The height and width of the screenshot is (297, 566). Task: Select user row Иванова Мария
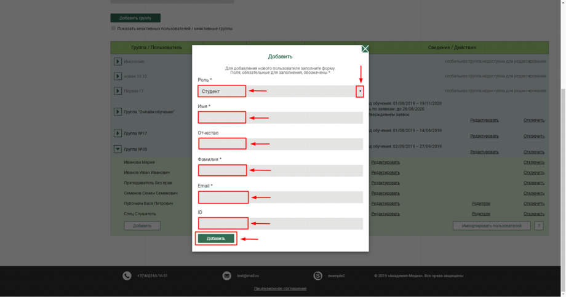pos(139,162)
